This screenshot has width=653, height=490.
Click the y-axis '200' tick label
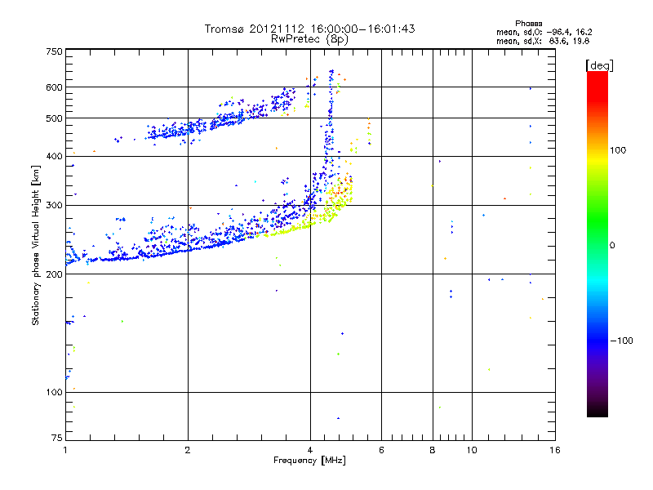54,274
